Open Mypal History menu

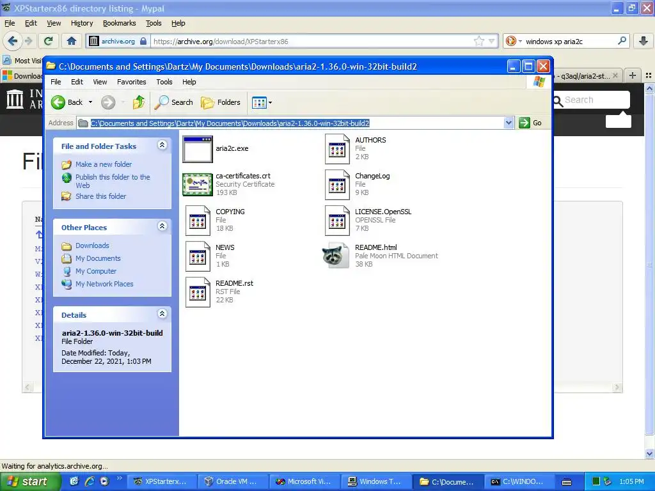(x=82, y=24)
